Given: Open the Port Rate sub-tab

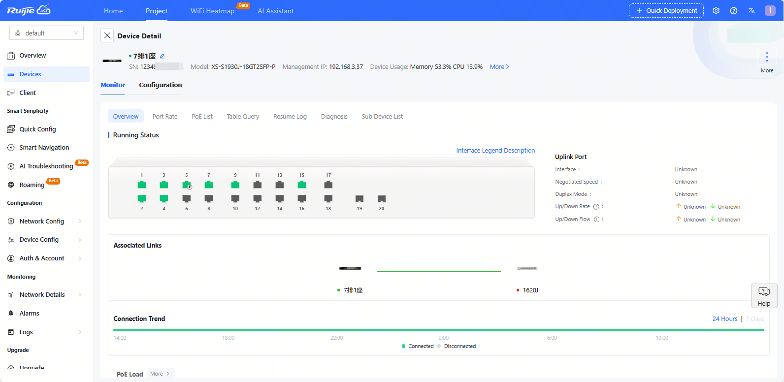Looking at the screenshot, I should coord(164,117).
